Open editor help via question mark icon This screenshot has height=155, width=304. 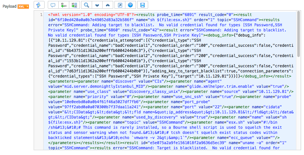(x=130, y=5)
